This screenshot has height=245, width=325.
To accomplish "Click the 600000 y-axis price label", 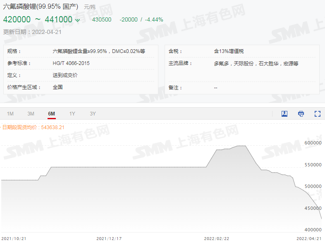I will click(x=313, y=143).
